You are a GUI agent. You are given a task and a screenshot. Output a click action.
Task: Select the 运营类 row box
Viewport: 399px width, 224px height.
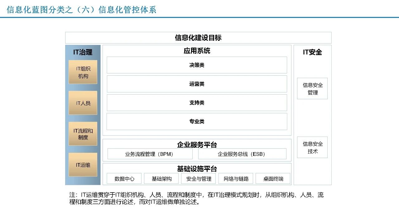point(197,84)
